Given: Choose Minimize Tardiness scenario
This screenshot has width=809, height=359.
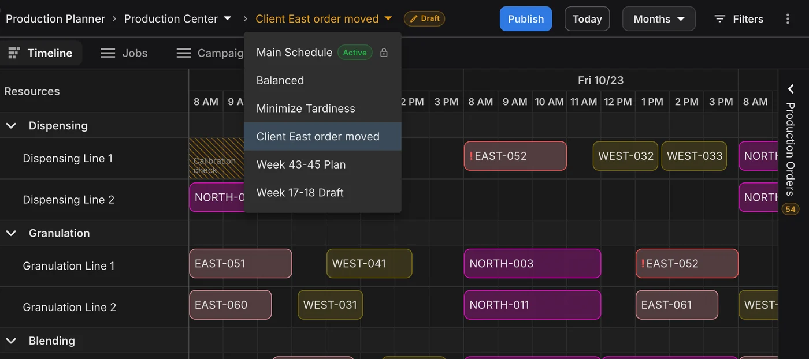Looking at the screenshot, I should coord(322,109).
